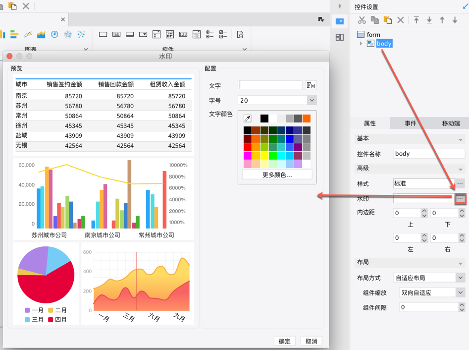Click delete icon in widget settings toolbar
This screenshot has height=350, width=469.
tap(401, 20)
